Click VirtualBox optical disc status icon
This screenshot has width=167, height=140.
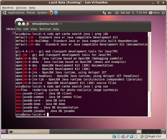(x=118, y=136)
